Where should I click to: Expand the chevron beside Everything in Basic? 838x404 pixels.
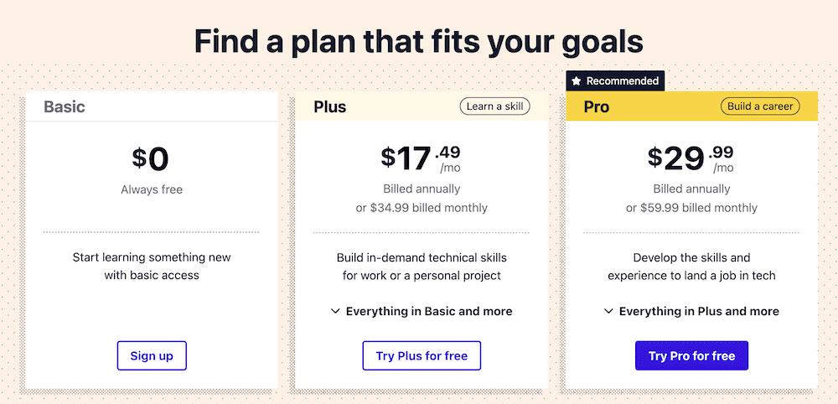(335, 311)
